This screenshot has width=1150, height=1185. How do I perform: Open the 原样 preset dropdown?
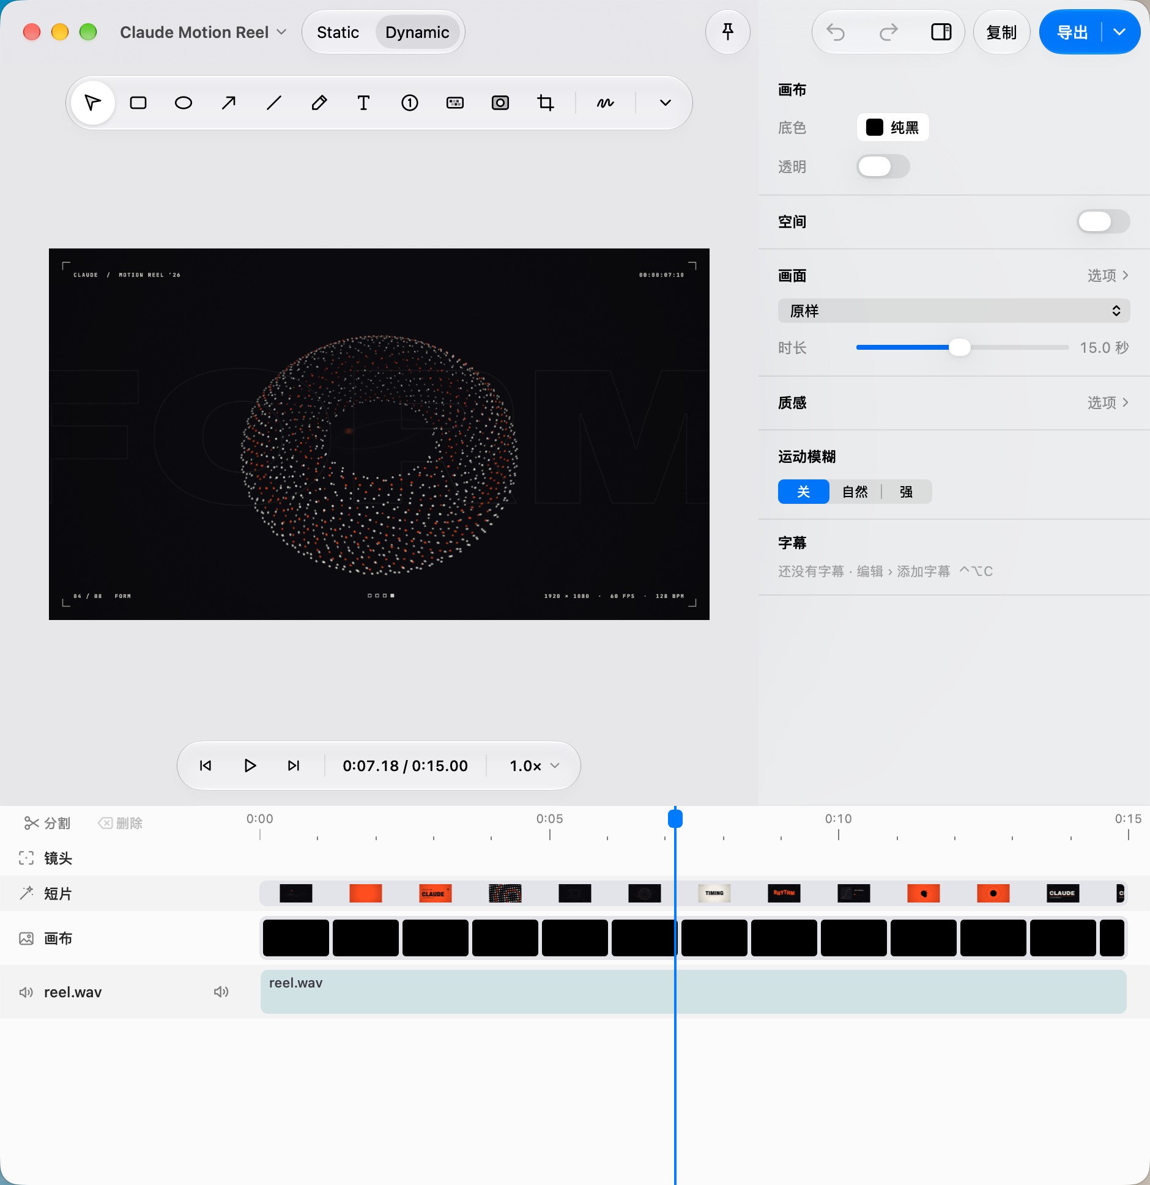[954, 311]
